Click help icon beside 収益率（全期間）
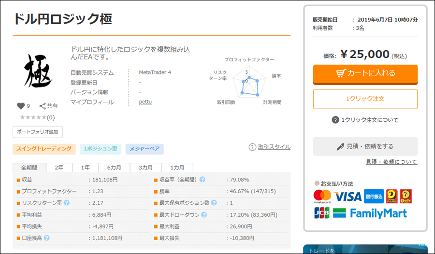Image resolution: width=435 pixels, height=254 pixels. tap(202, 179)
